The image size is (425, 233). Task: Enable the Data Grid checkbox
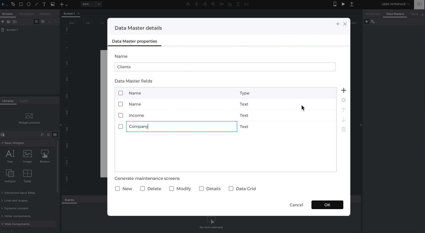tap(231, 188)
